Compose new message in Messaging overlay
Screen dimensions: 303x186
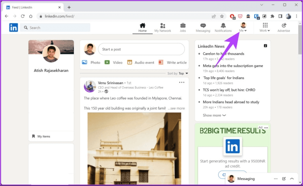[284, 179]
